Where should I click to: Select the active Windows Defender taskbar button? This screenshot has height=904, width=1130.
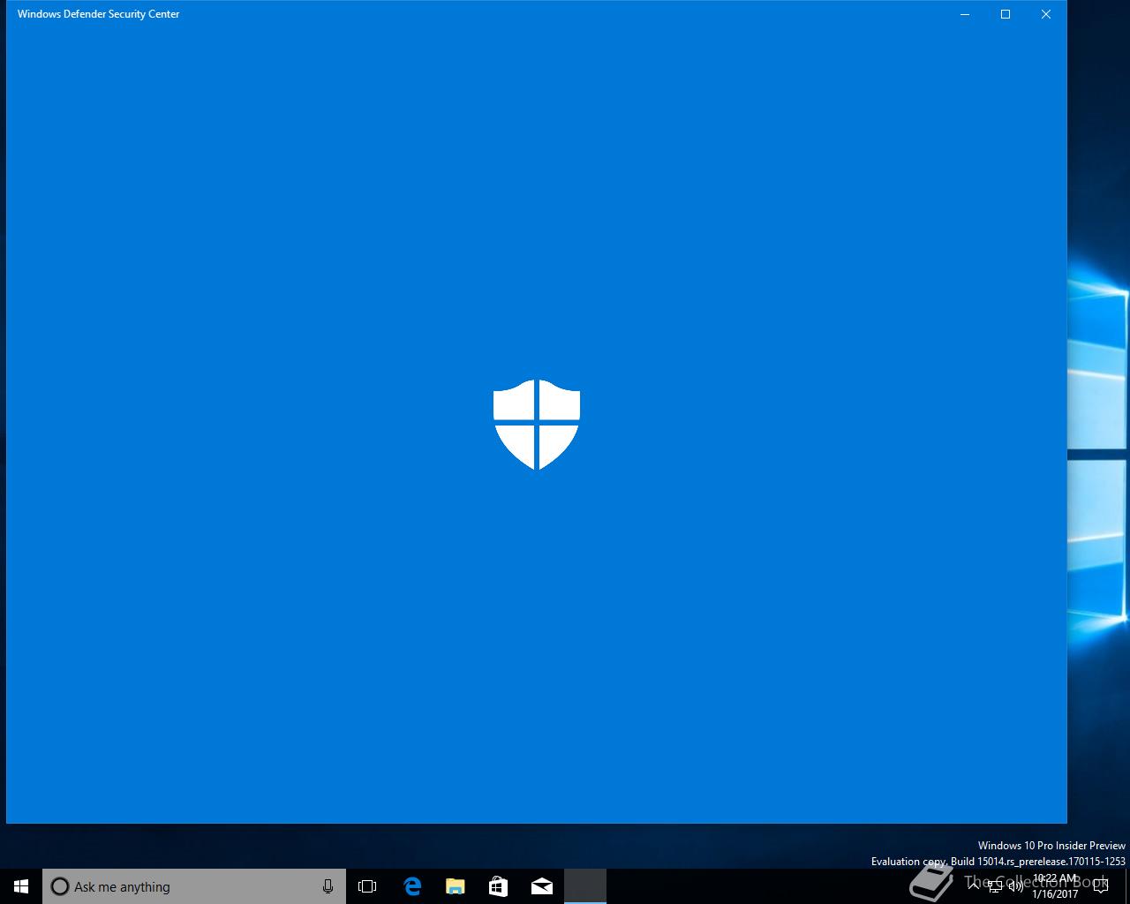pyautogui.click(x=585, y=886)
